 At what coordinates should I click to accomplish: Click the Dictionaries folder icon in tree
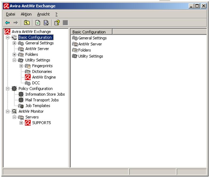click(28, 71)
